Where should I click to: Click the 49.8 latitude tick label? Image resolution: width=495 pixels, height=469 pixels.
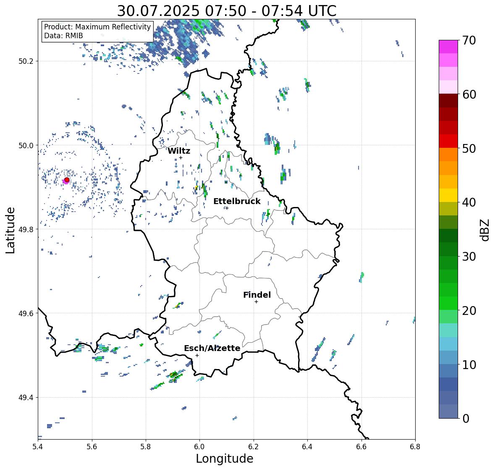pyautogui.click(x=26, y=229)
